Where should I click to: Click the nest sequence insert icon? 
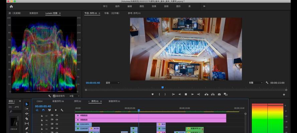(x=37, y=110)
